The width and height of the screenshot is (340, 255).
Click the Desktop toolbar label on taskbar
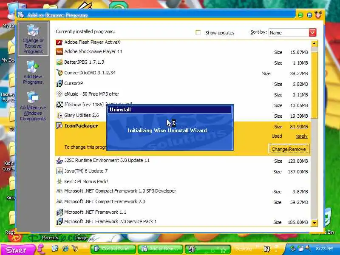[244, 249]
